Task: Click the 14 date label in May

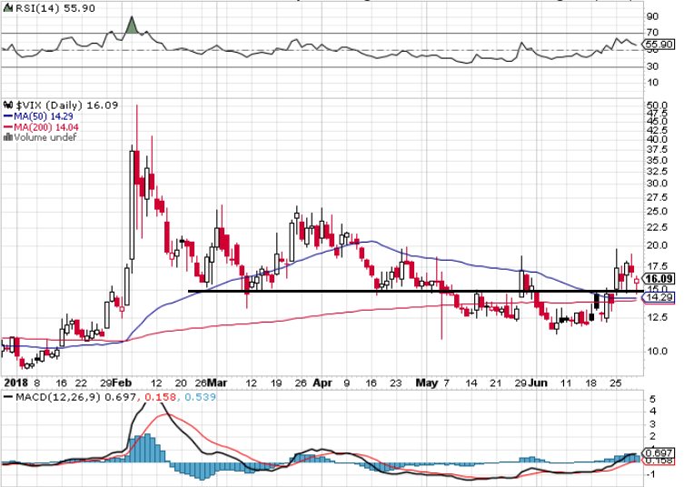Action: tap(471, 383)
